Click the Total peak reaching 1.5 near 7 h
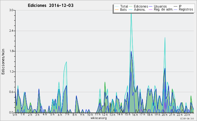197x121 pixels. [66, 62]
